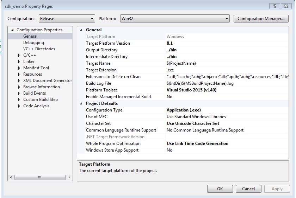This screenshot has width=296, height=198.
Task: Expand the Code Analysis node
Action: pyautogui.click(x=19, y=106)
